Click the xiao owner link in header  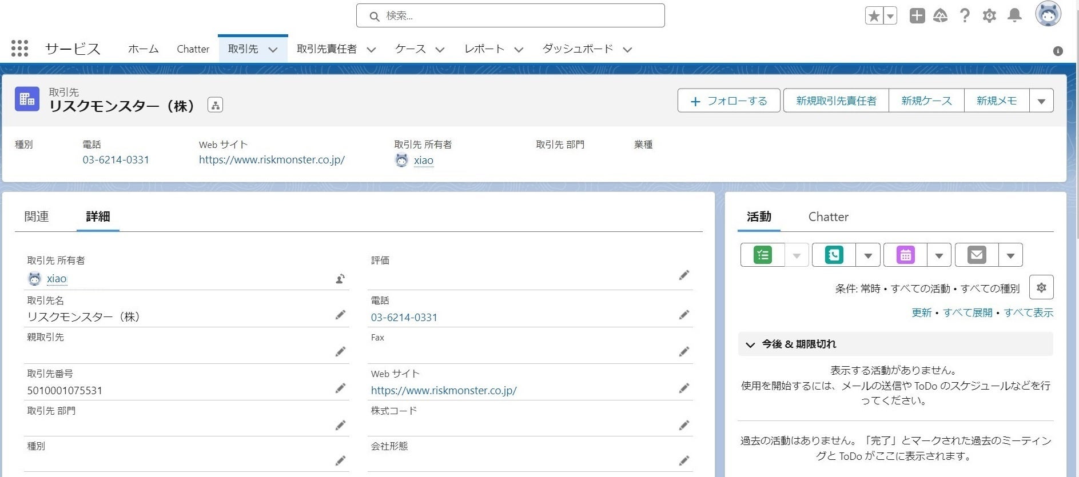pos(424,161)
